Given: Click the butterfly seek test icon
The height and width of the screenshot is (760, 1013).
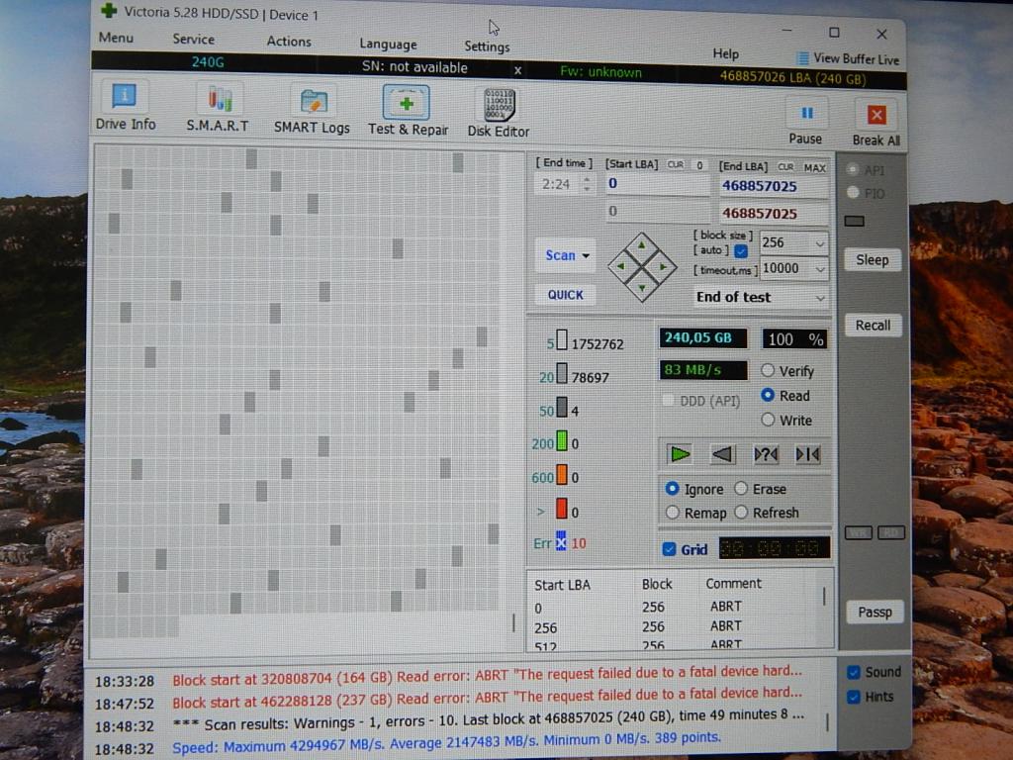Looking at the screenshot, I should pos(807,455).
